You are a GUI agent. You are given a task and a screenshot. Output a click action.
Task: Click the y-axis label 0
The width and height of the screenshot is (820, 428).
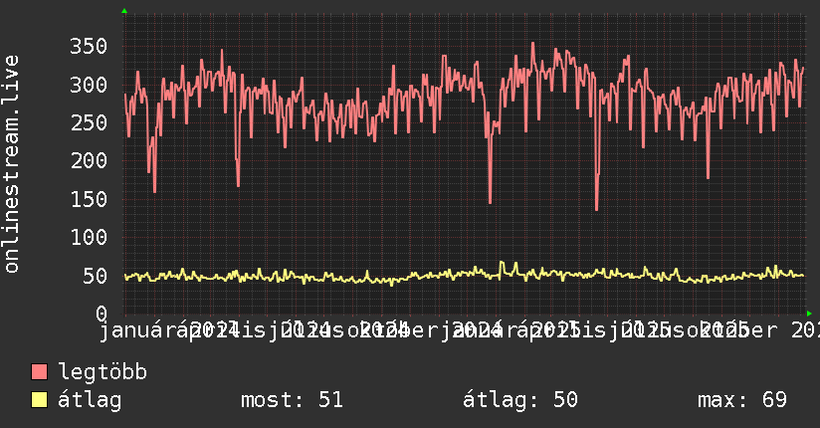click(102, 314)
